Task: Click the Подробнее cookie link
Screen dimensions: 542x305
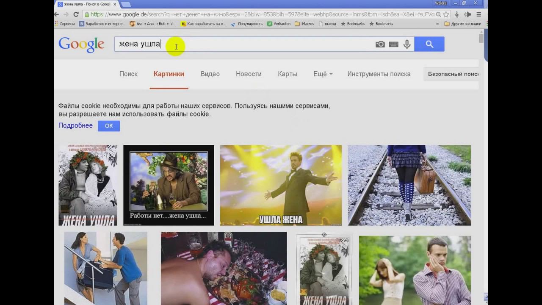Action: 75,125
